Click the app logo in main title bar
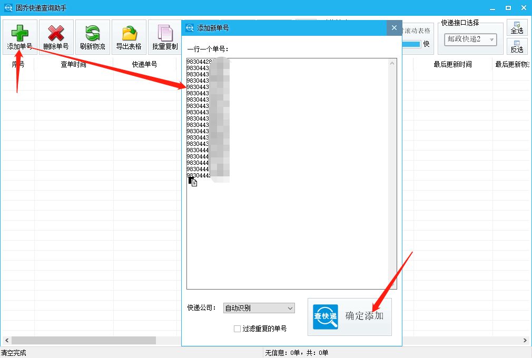 (x=8, y=7)
